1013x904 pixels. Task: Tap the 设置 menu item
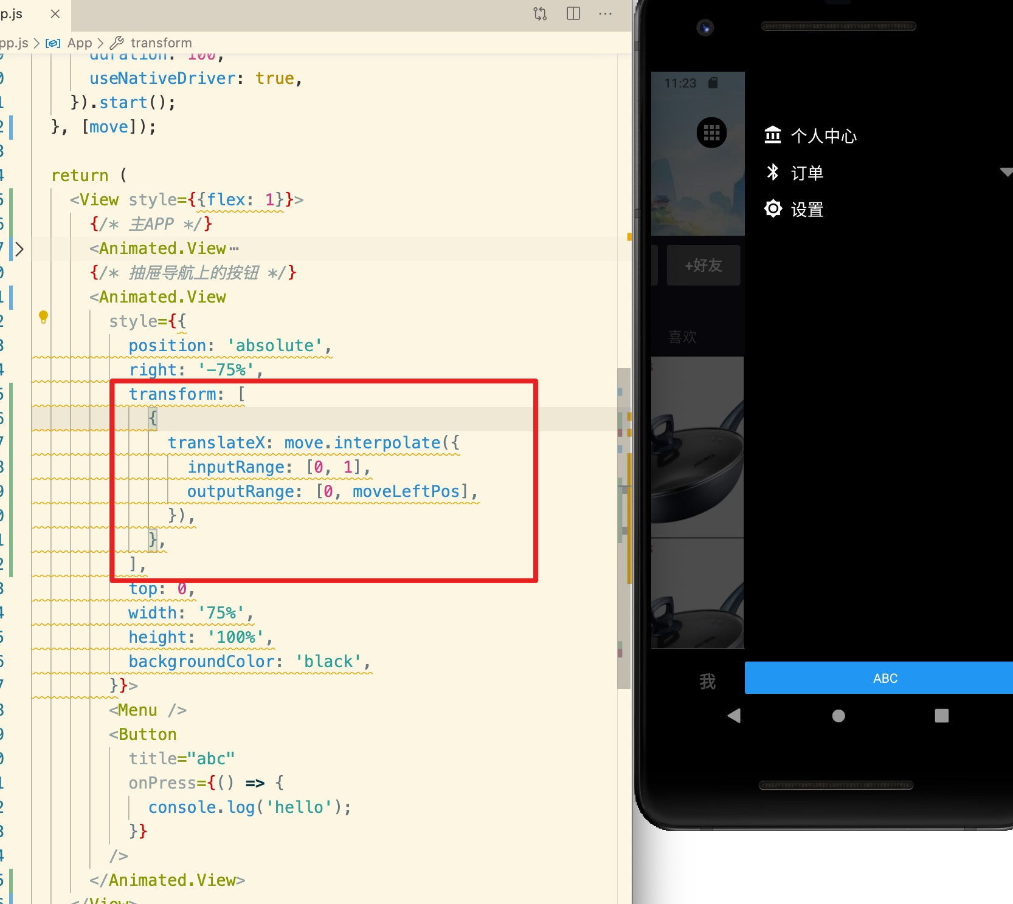807,210
